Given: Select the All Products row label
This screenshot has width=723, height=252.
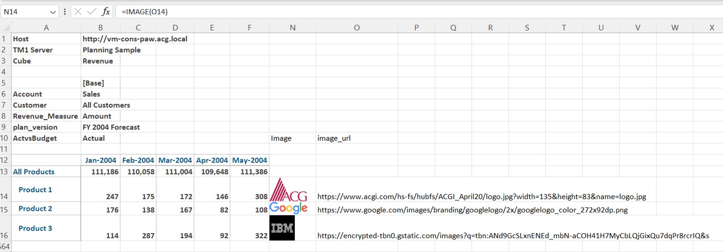Looking at the screenshot, I should click(46, 172).
